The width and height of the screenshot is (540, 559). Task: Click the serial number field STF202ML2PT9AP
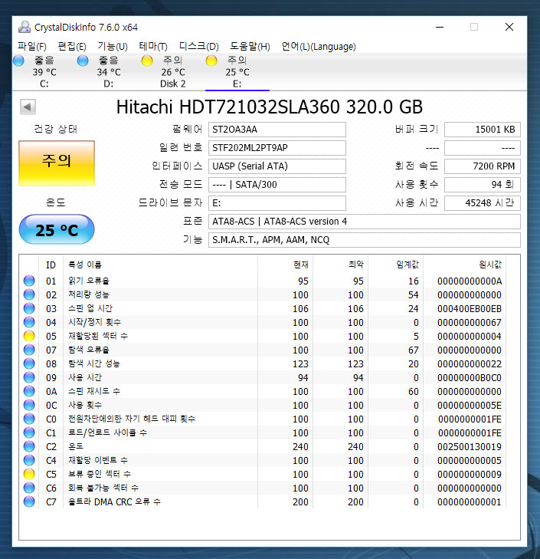(x=277, y=148)
